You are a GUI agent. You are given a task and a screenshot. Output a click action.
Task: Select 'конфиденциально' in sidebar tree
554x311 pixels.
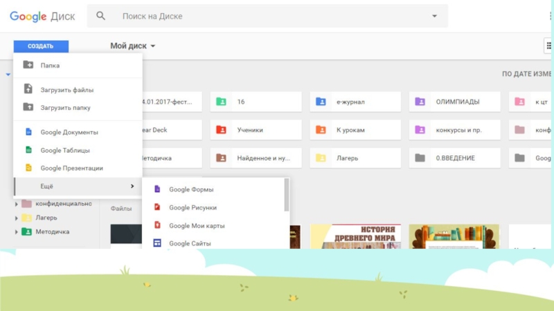point(64,203)
